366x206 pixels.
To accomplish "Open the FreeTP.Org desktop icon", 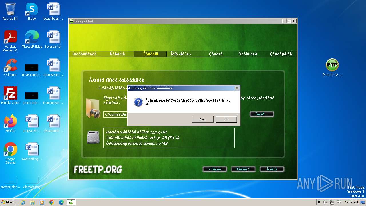I will (x=332, y=68).
